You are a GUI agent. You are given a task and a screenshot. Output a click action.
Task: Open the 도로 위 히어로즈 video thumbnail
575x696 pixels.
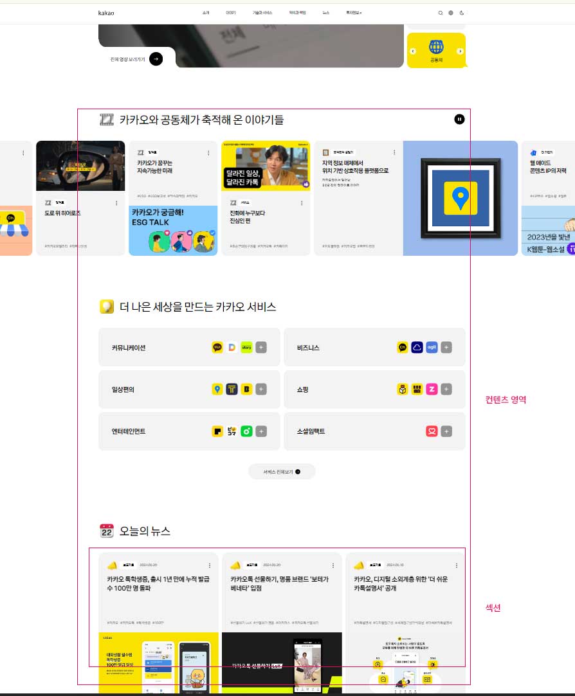[x=80, y=166]
